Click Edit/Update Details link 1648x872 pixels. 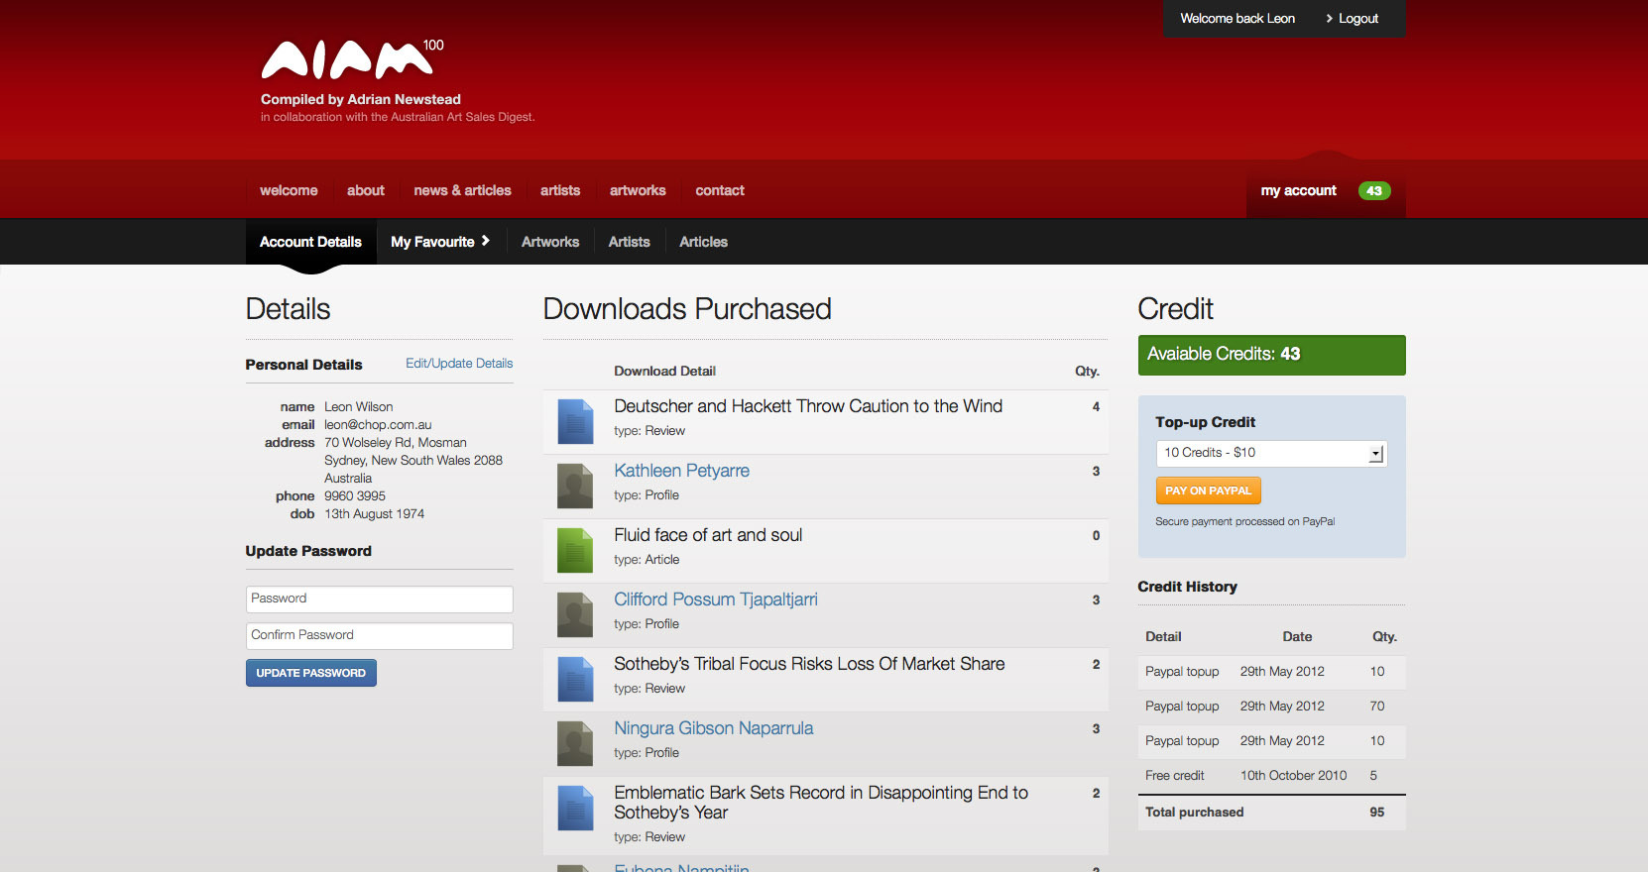(x=459, y=364)
